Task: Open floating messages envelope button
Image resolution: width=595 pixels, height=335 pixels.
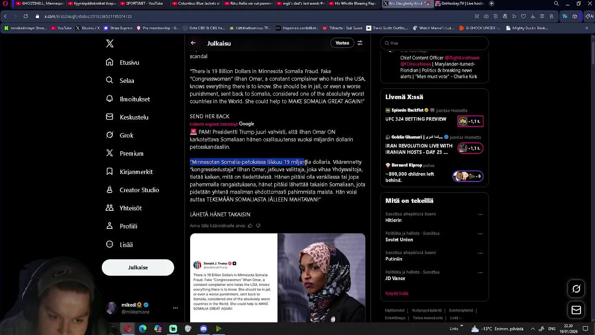Action: pyautogui.click(x=576, y=310)
